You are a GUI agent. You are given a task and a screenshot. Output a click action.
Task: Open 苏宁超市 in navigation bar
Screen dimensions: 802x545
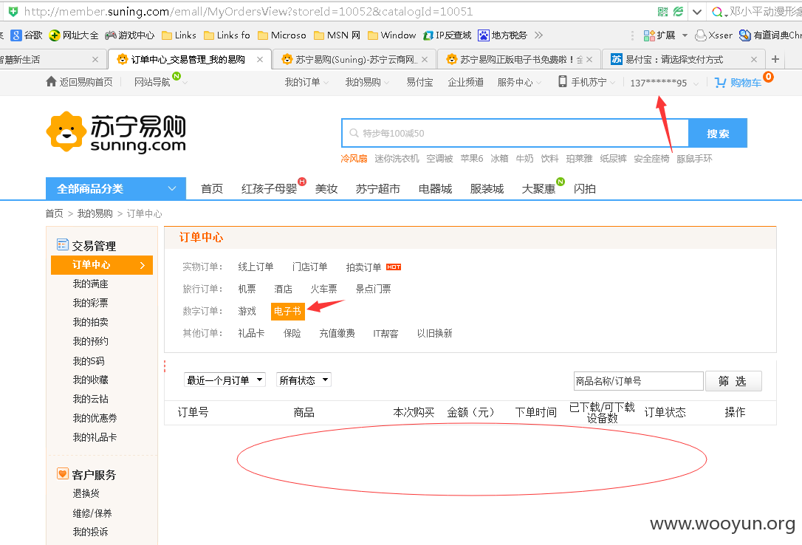click(377, 189)
